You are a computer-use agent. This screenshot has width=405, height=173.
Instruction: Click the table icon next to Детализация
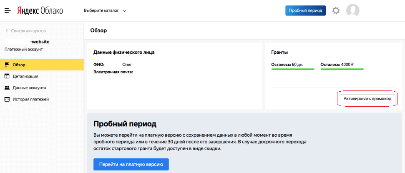7,76
